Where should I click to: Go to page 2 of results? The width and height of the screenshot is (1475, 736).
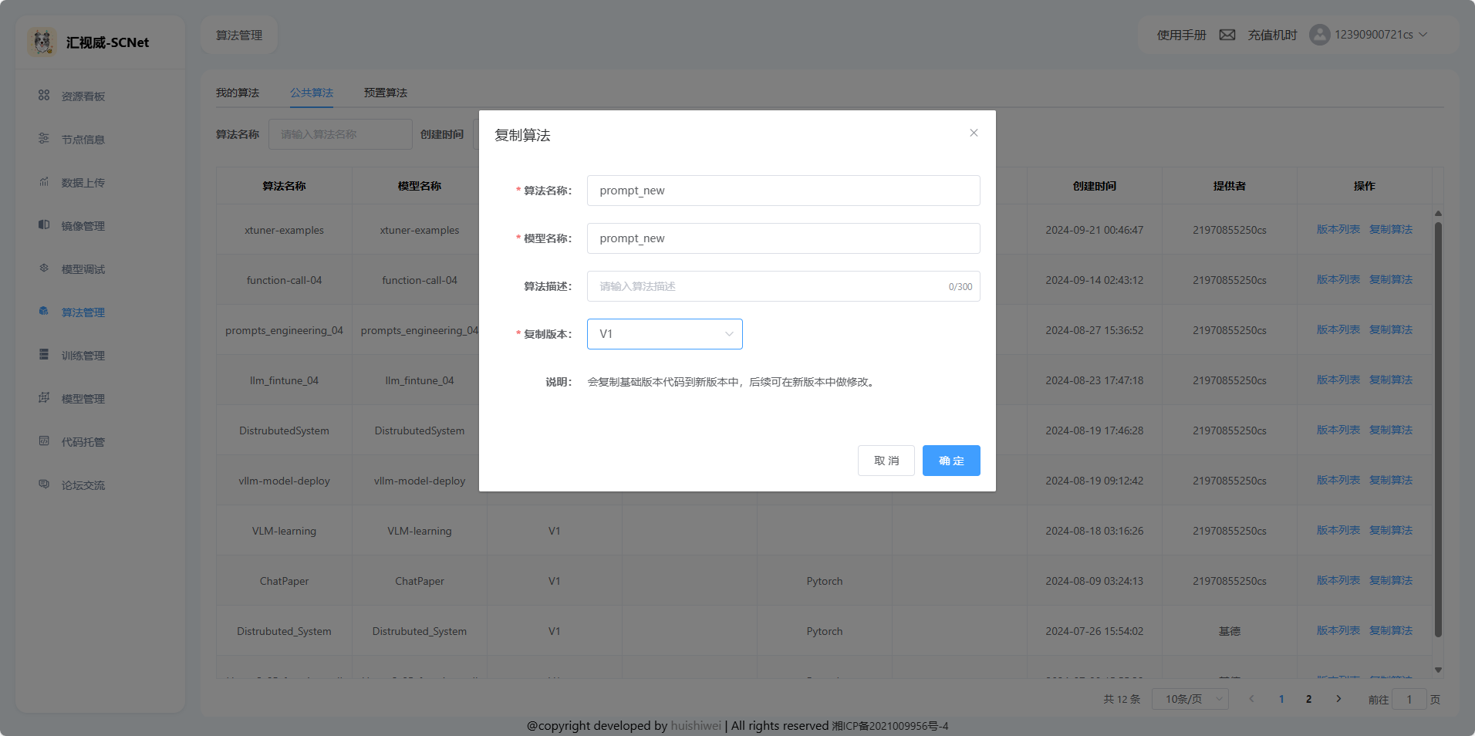pyautogui.click(x=1308, y=699)
